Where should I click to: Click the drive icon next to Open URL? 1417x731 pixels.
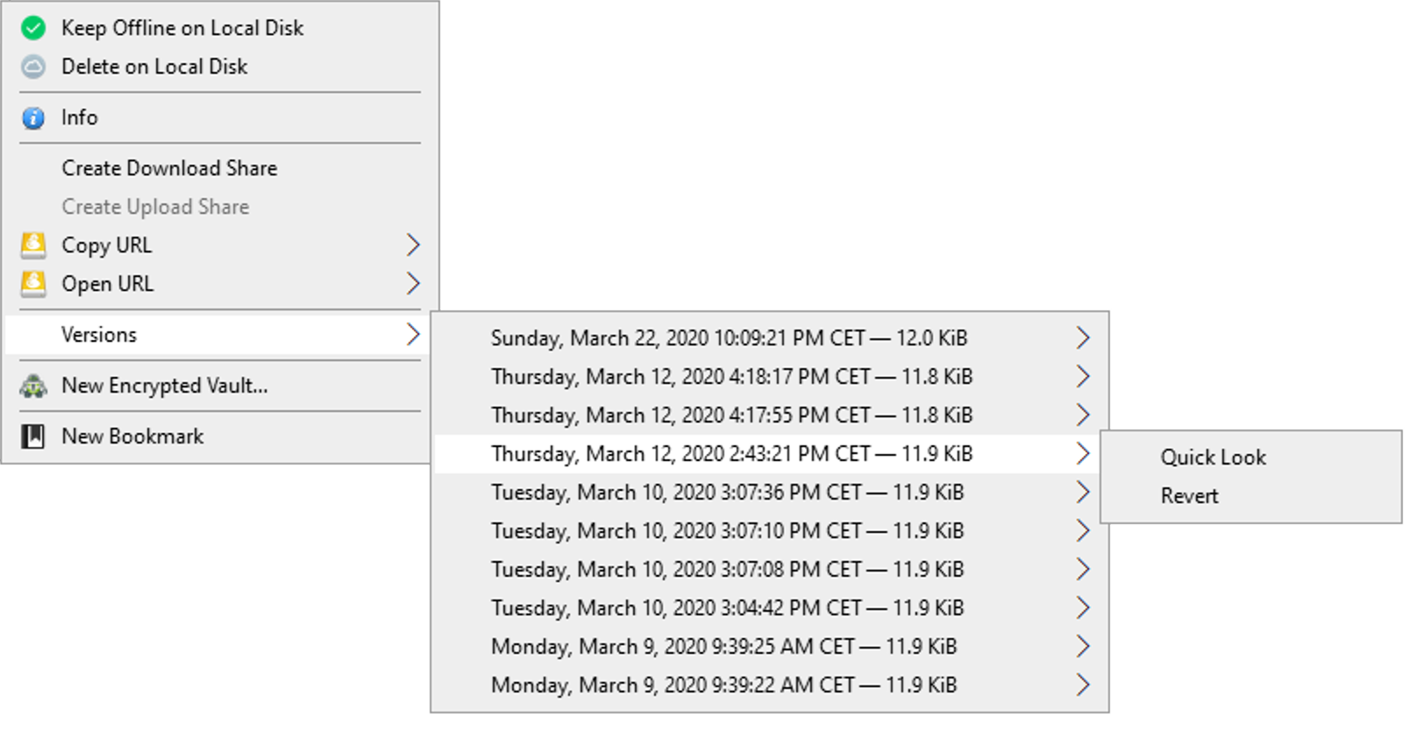point(33,284)
